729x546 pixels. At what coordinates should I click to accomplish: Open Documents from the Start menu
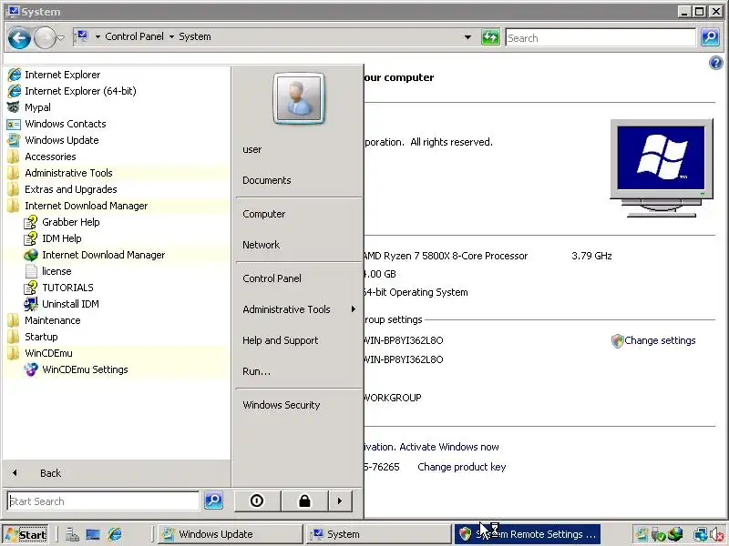point(266,180)
